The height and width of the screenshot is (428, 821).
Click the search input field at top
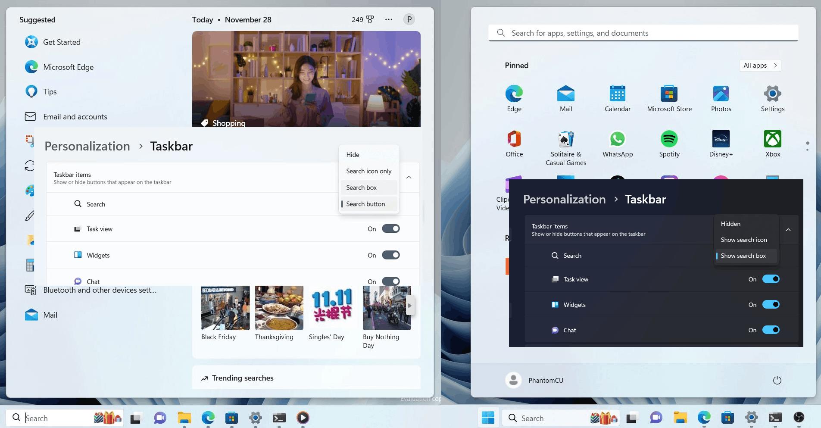tap(643, 33)
